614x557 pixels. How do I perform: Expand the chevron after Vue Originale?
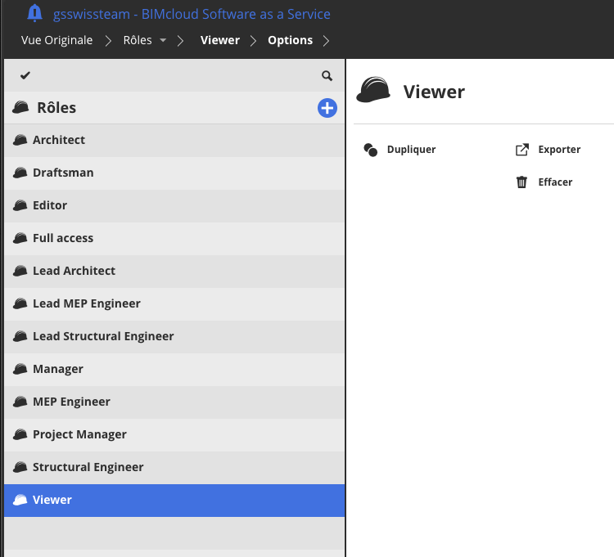pyautogui.click(x=108, y=41)
